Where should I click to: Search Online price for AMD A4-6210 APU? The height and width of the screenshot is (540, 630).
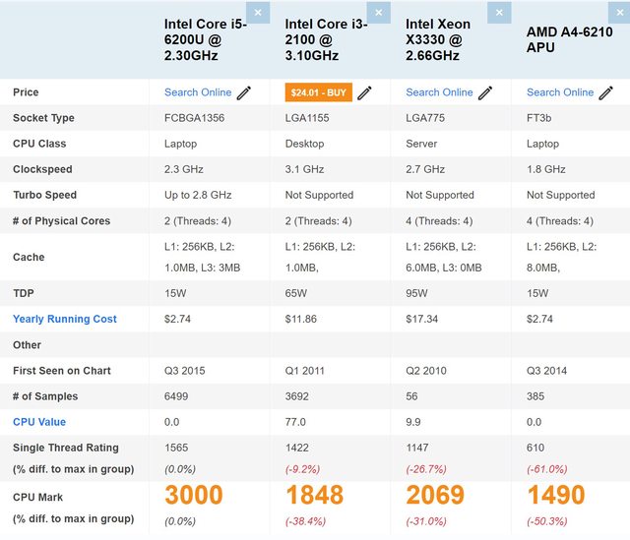559,92
